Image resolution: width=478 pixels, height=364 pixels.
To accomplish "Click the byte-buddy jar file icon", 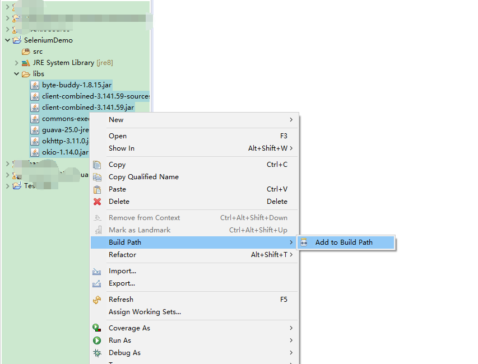I will 35,85.
